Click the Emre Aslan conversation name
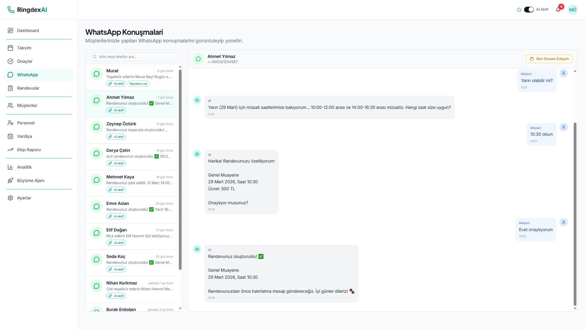 pos(118,203)
